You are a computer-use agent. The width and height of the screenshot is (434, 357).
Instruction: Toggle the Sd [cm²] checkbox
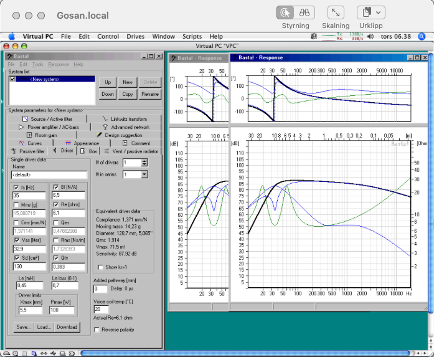17,258
